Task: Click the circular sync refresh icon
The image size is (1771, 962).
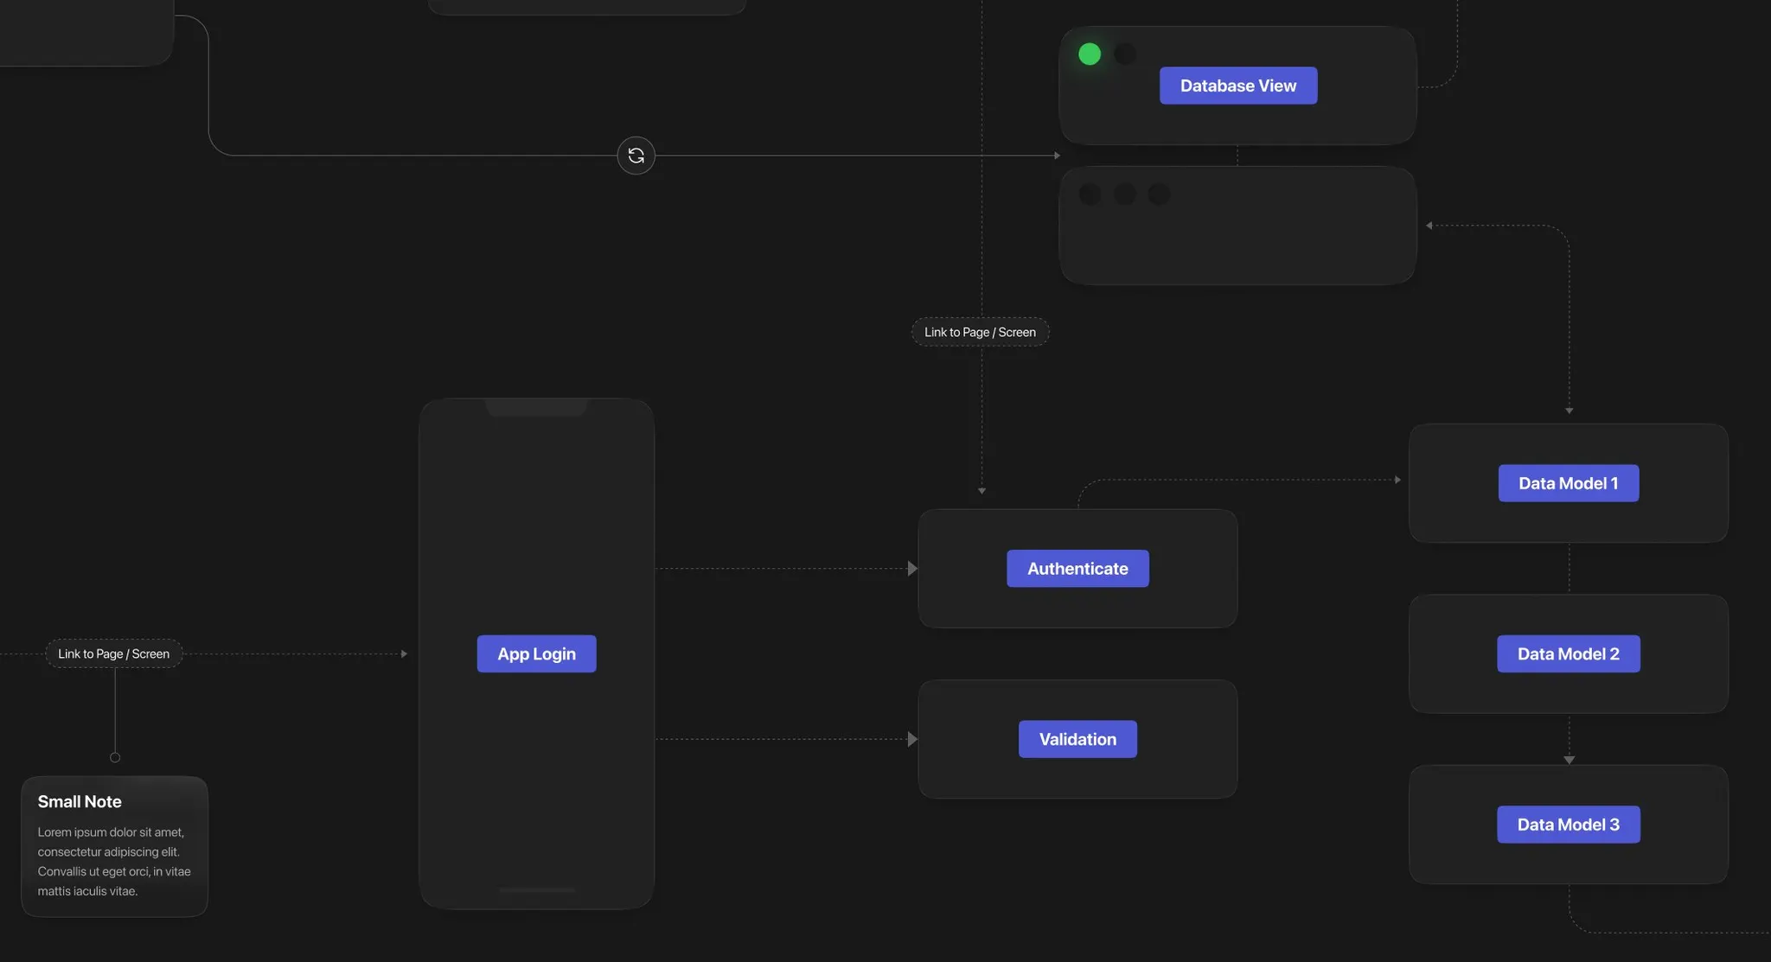Action: (x=636, y=156)
